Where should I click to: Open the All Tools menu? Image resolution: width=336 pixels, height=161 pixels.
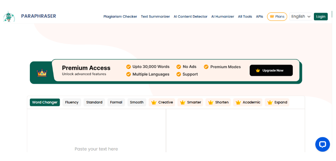245,16
